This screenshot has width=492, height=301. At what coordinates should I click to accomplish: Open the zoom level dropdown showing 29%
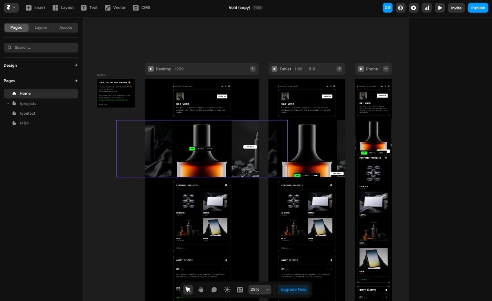(x=259, y=289)
